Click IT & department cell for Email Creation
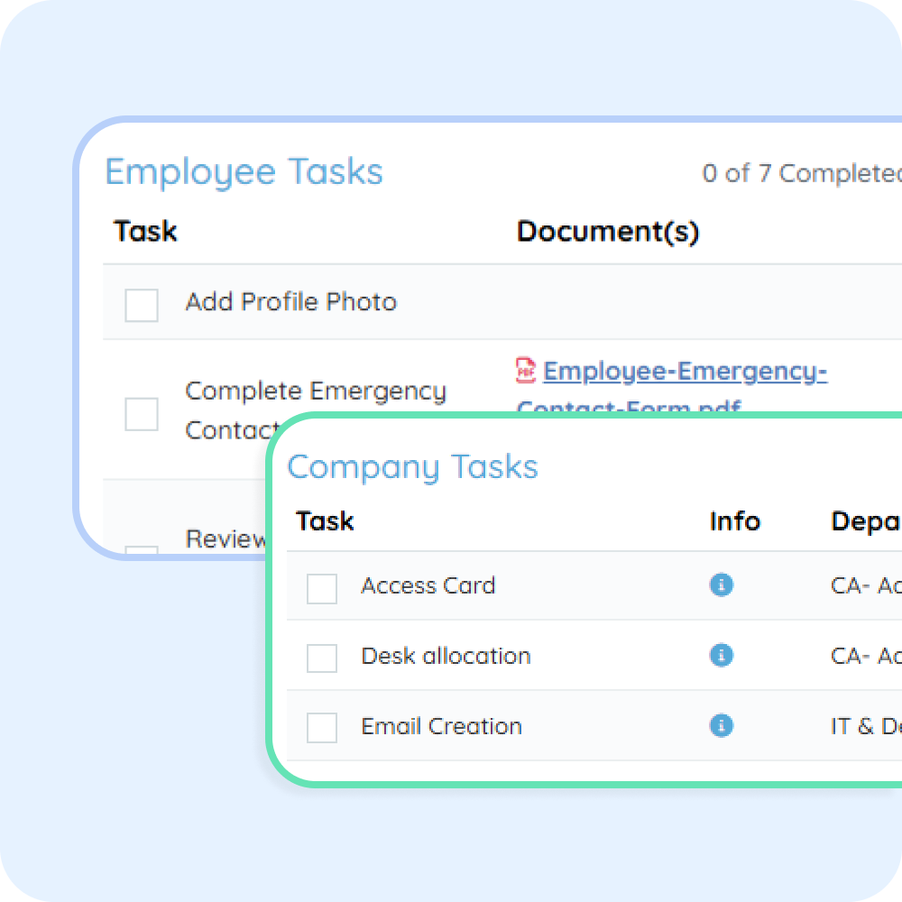 866,726
